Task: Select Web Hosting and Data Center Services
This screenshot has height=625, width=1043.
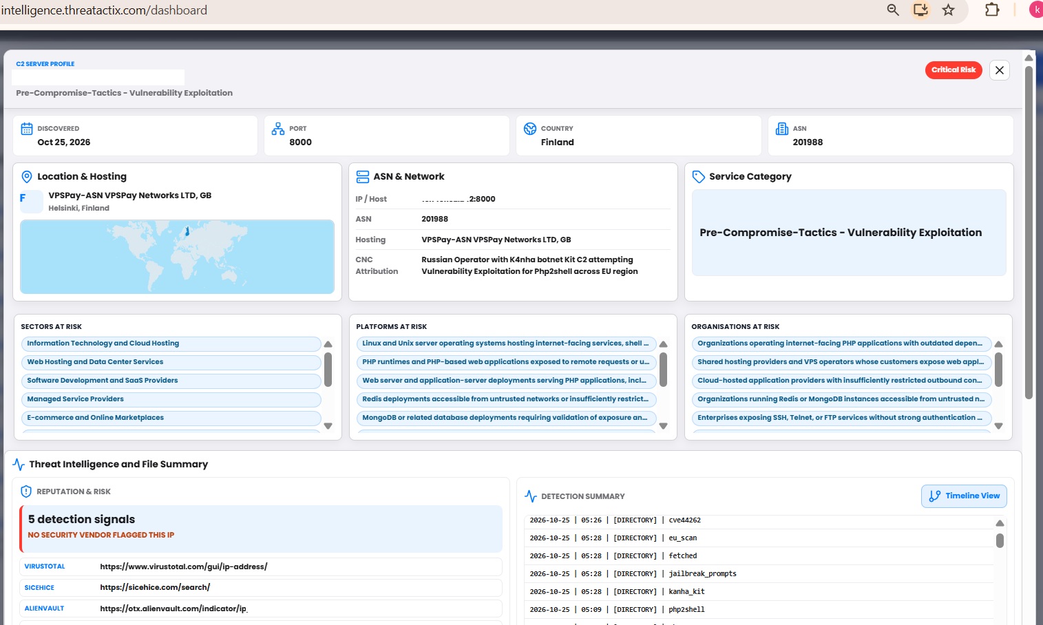Action: coord(171,362)
